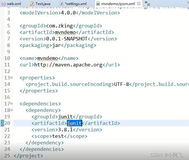The width and height of the screenshot is (189, 160).
Task: Collapse the dependency element at line 18
Action: (x=12, y=110)
